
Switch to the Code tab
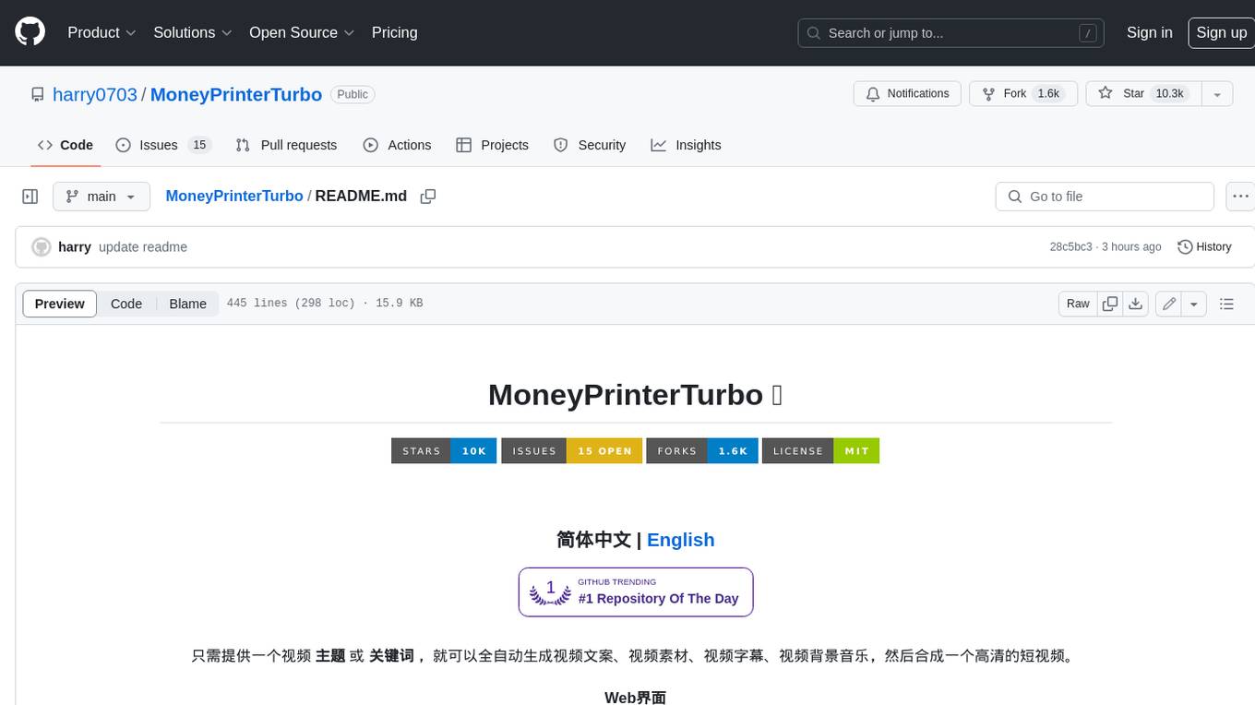pos(66,145)
